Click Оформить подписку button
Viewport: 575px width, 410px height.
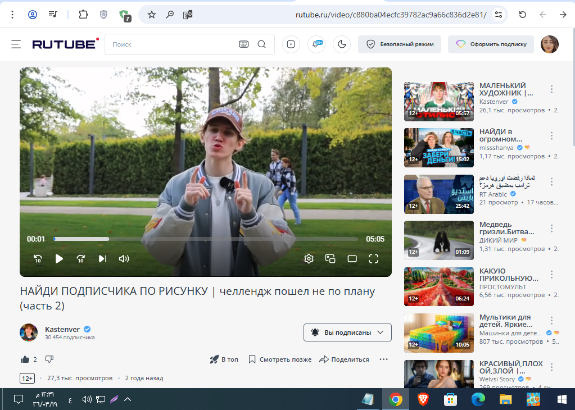[x=491, y=44]
